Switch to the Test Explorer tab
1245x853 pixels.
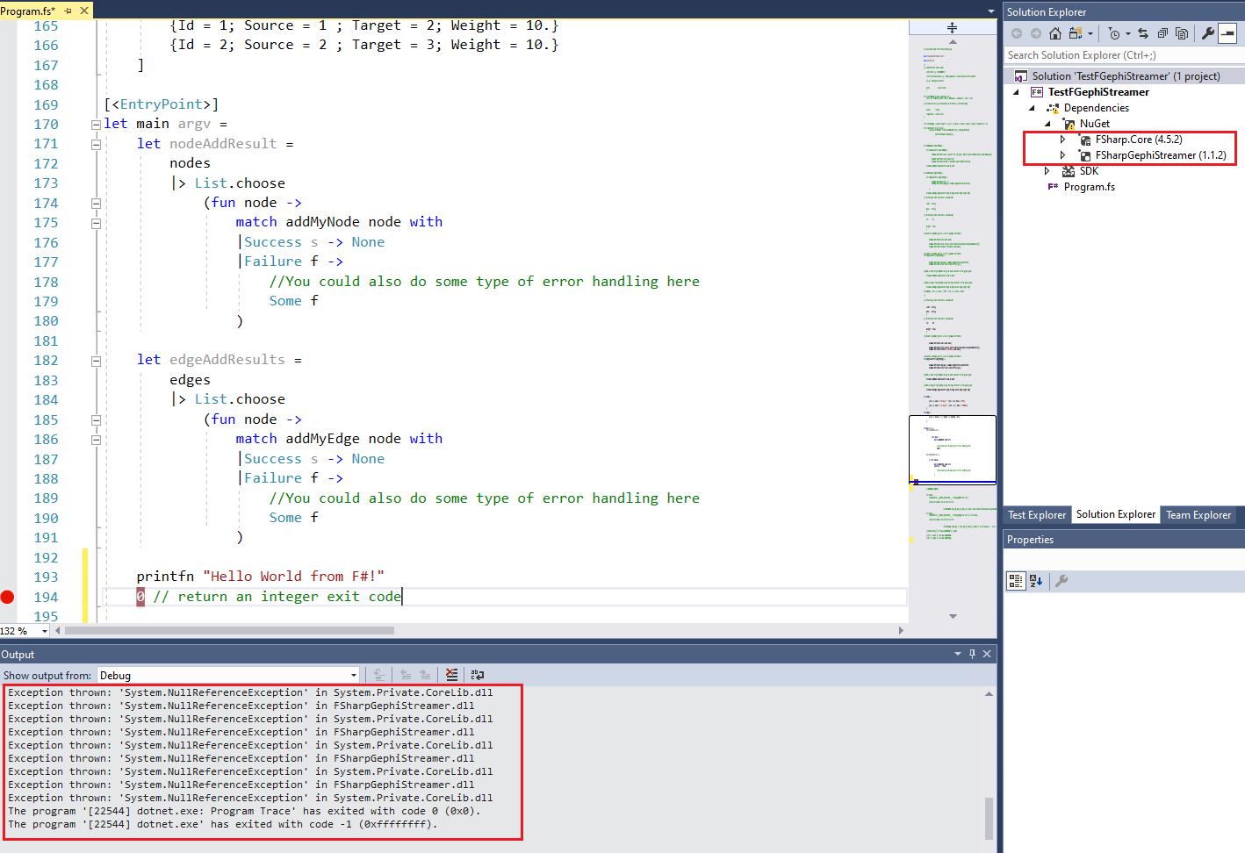pyautogui.click(x=1037, y=515)
